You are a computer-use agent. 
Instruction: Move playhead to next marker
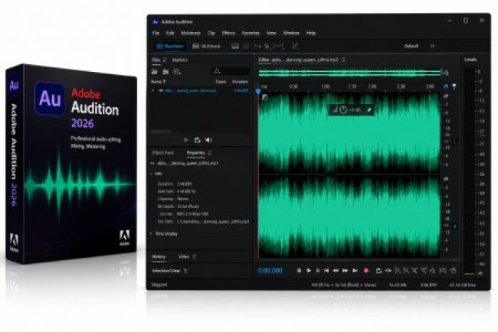[355, 271]
